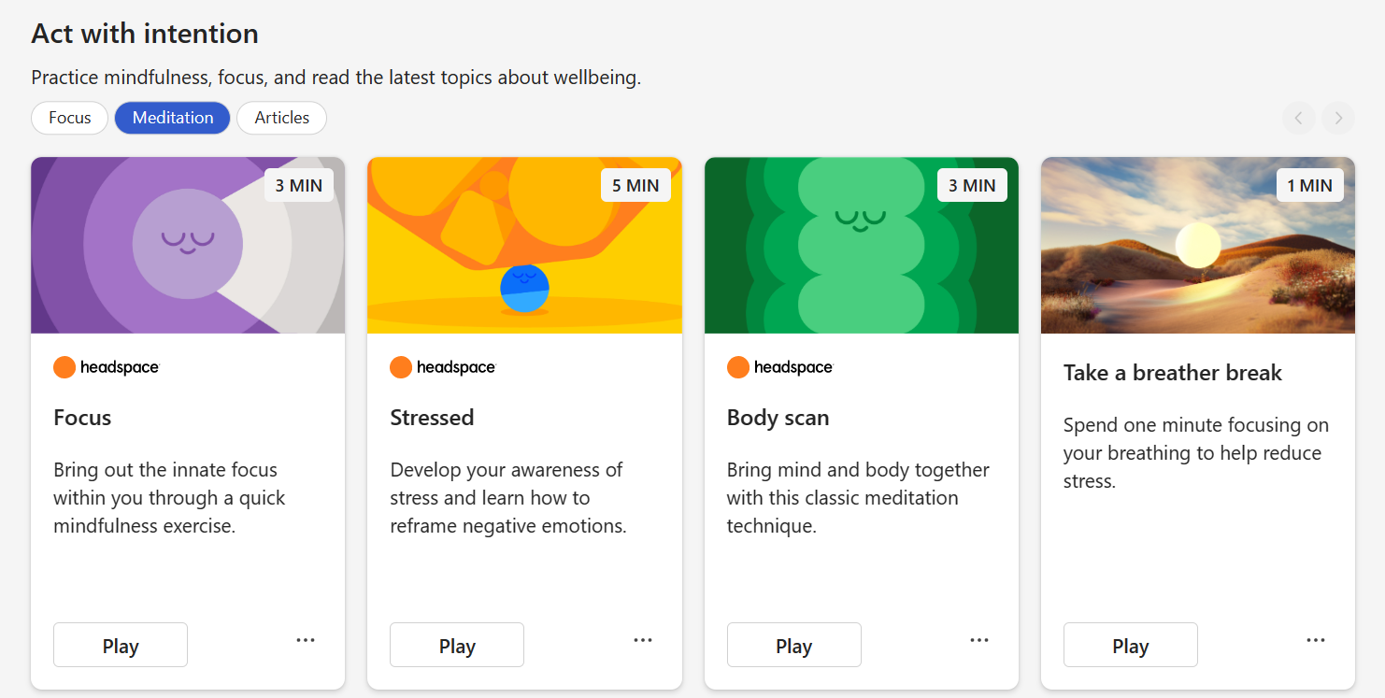Go to the next carousel page with the right chevron
The image size is (1385, 698).
coord(1338,118)
